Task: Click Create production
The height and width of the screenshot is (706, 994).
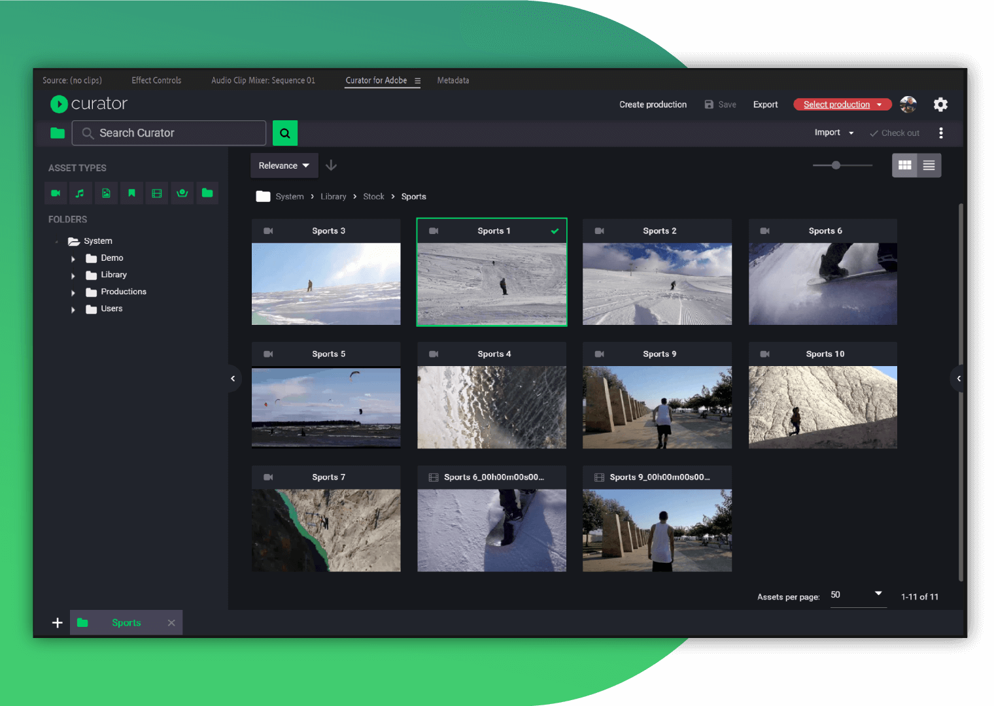Action: [x=653, y=105]
